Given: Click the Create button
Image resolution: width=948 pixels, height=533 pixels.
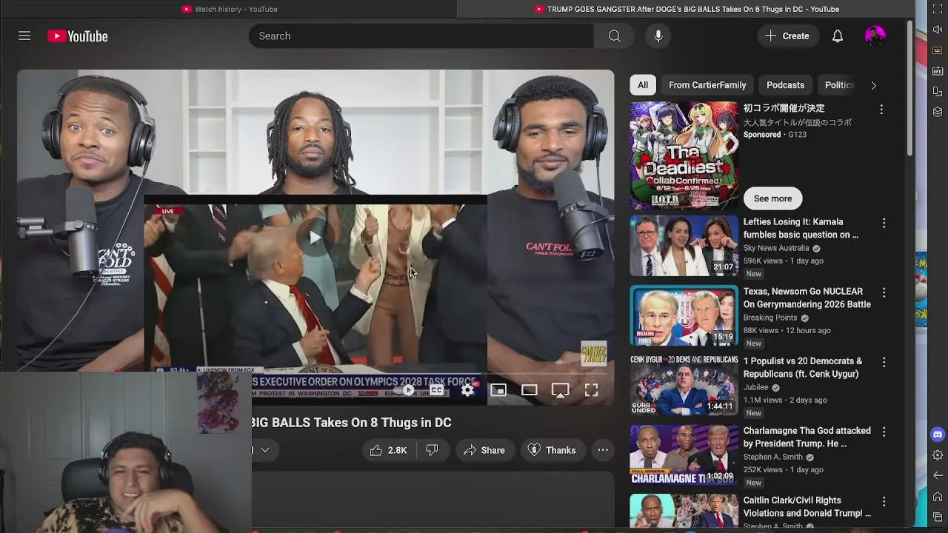Looking at the screenshot, I should 787,36.
